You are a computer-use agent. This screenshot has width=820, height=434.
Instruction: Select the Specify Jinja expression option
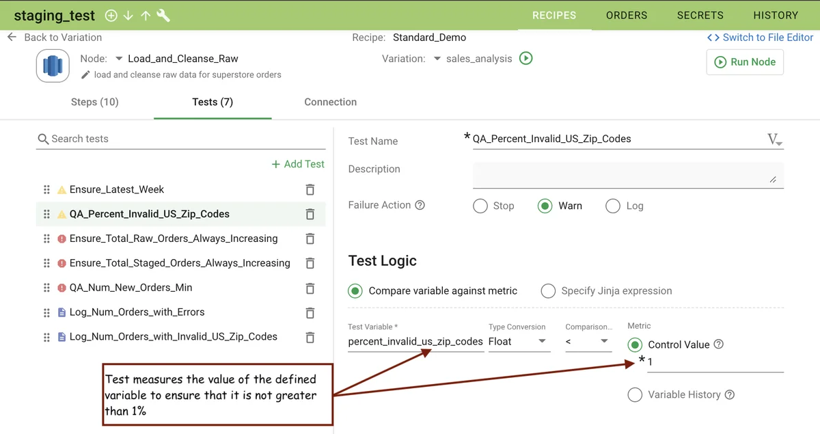coord(548,290)
